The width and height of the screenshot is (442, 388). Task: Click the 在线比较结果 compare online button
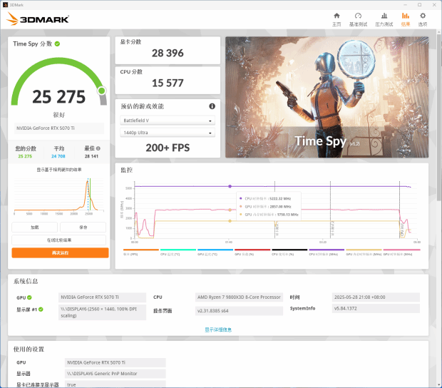click(x=59, y=240)
